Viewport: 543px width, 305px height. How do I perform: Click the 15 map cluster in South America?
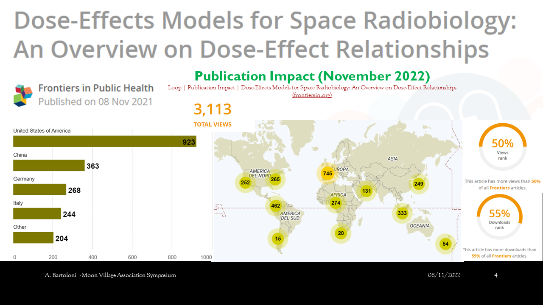pyautogui.click(x=277, y=238)
